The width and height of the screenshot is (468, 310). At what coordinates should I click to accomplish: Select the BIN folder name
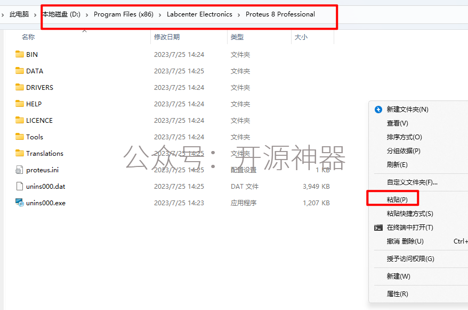(x=32, y=54)
